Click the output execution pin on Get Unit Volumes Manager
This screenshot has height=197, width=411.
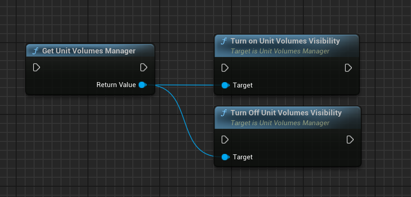click(144, 67)
